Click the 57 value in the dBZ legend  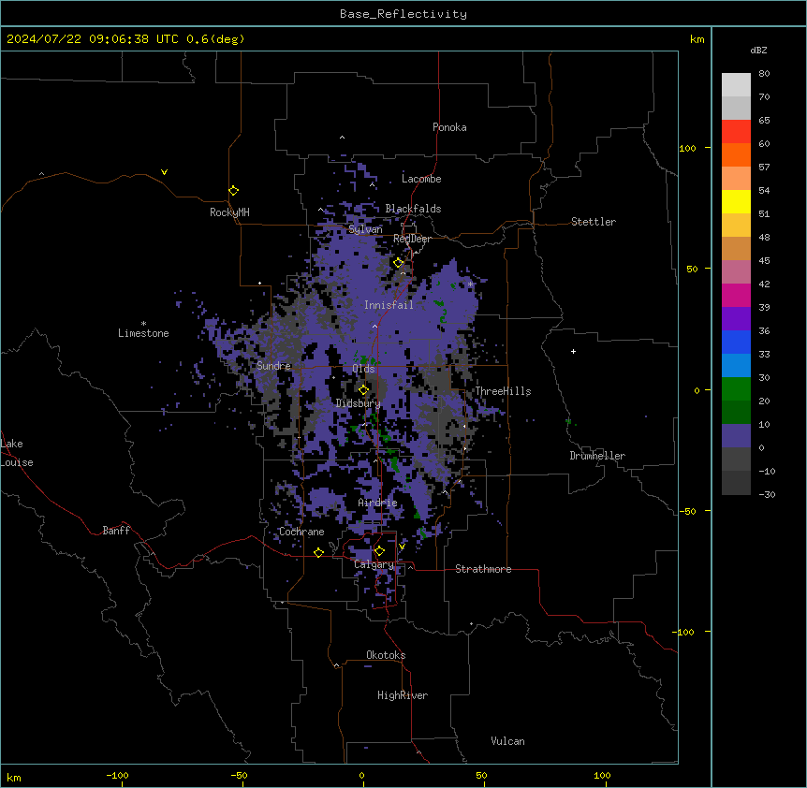764,167
